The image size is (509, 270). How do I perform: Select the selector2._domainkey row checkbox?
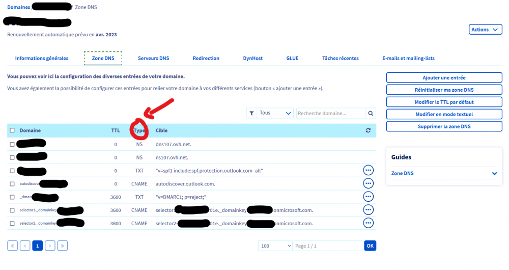point(12,224)
